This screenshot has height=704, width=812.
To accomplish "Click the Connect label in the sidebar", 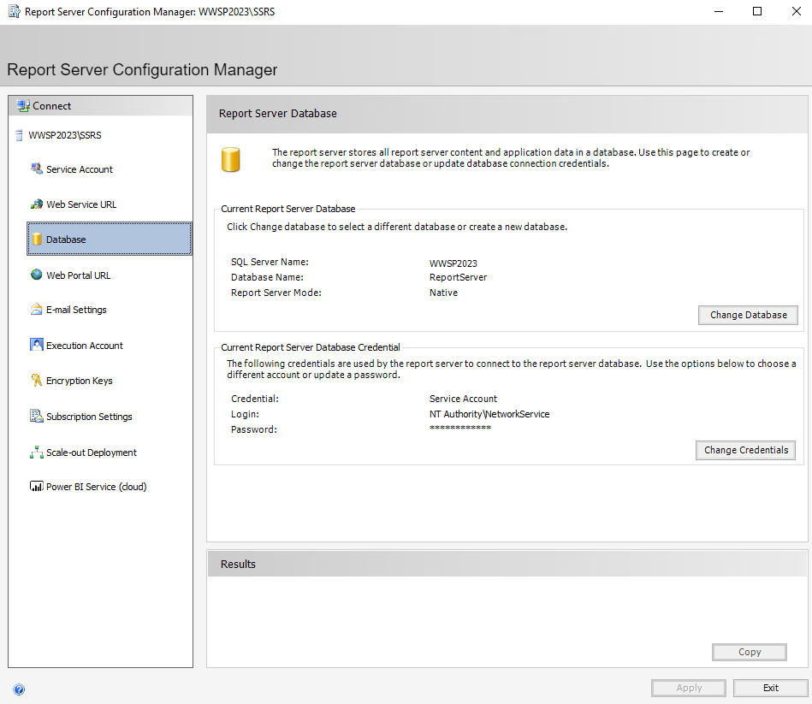I will click(x=52, y=106).
